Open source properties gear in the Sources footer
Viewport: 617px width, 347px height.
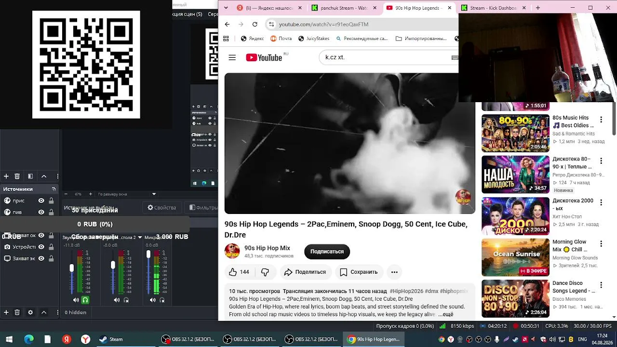coord(30,312)
